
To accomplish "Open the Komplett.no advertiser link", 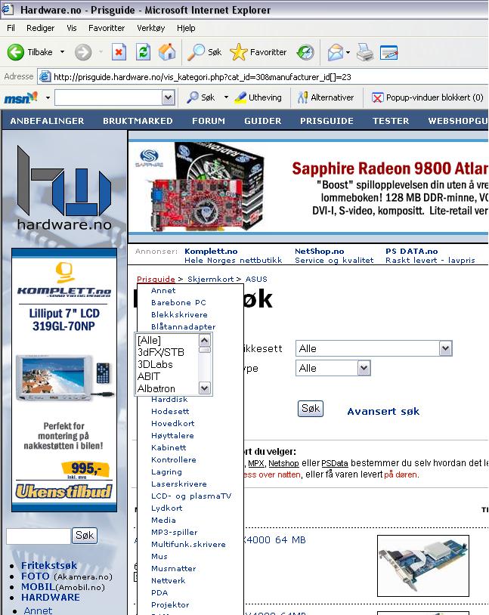I will [x=211, y=251].
